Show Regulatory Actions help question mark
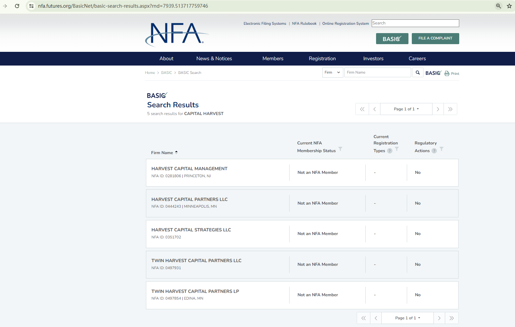 coord(434,151)
